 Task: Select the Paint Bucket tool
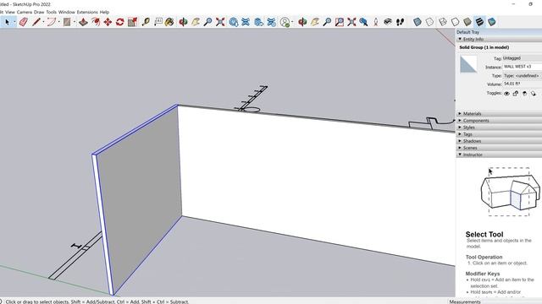point(169,22)
